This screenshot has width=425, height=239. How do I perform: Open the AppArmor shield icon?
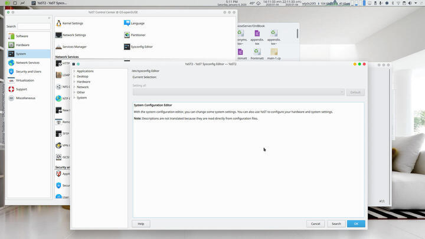pos(58,173)
